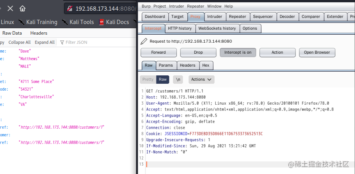Open the proxy Options sub-tab
The height and width of the screenshot is (174, 355).
pyautogui.click(x=250, y=29)
